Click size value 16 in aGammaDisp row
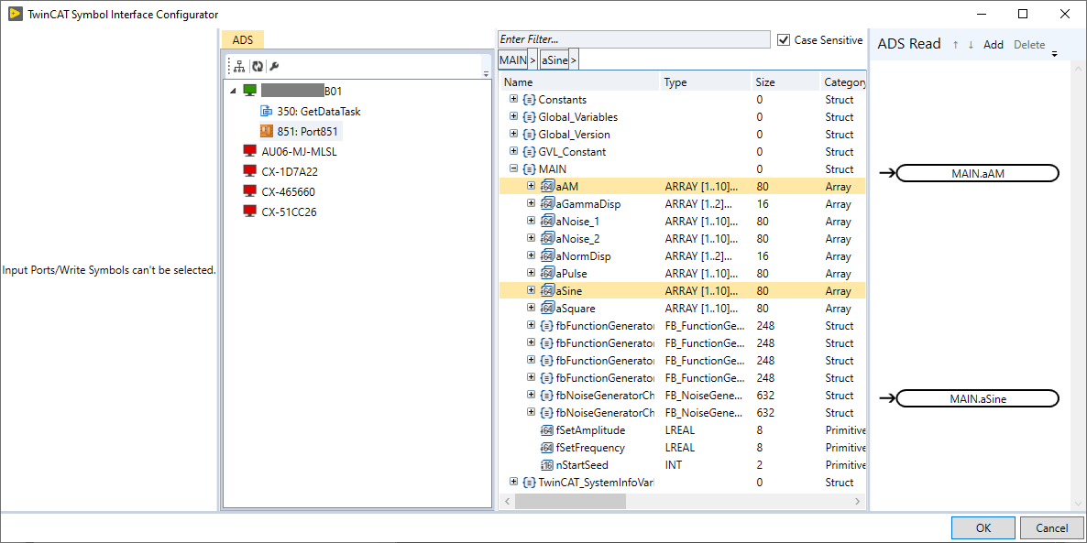The width and height of the screenshot is (1087, 543). (x=763, y=203)
